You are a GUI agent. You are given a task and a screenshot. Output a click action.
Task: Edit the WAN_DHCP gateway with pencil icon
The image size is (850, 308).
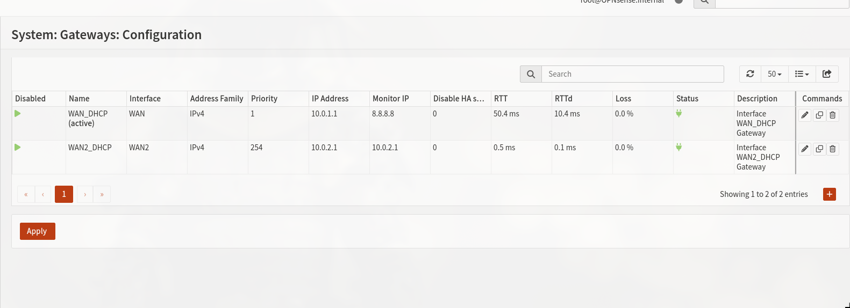(805, 115)
